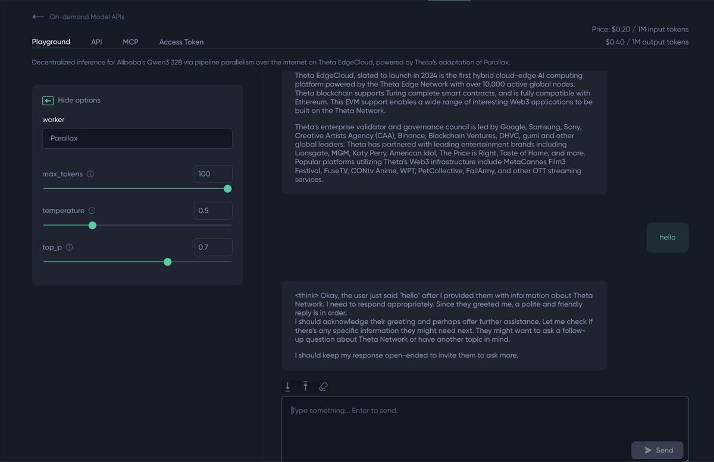Click the Hide options label
The image size is (714, 462).
coord(79,101)
